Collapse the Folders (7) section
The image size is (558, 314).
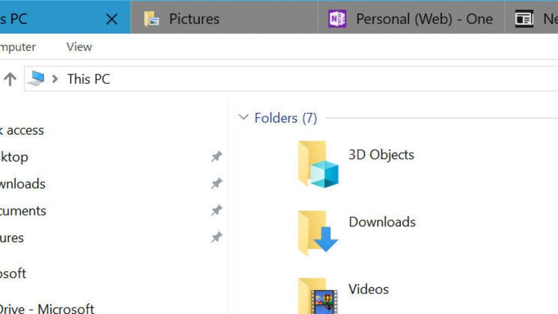pyautogui.click(x=243, y=117)
